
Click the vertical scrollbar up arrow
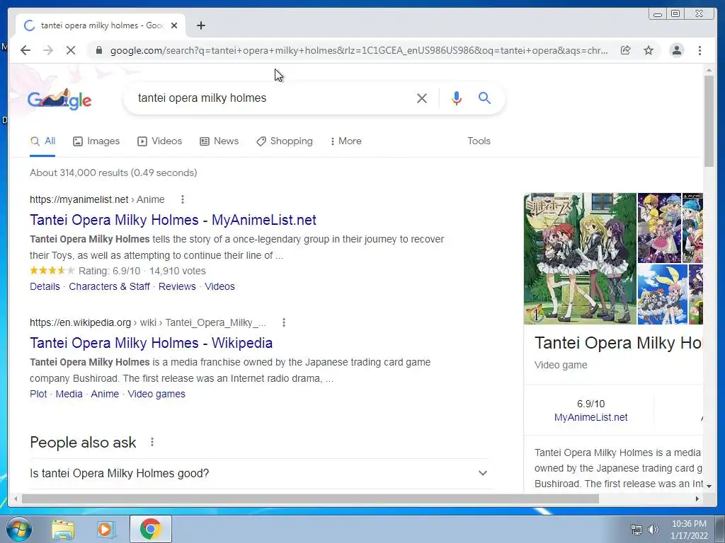coord(709,70)
